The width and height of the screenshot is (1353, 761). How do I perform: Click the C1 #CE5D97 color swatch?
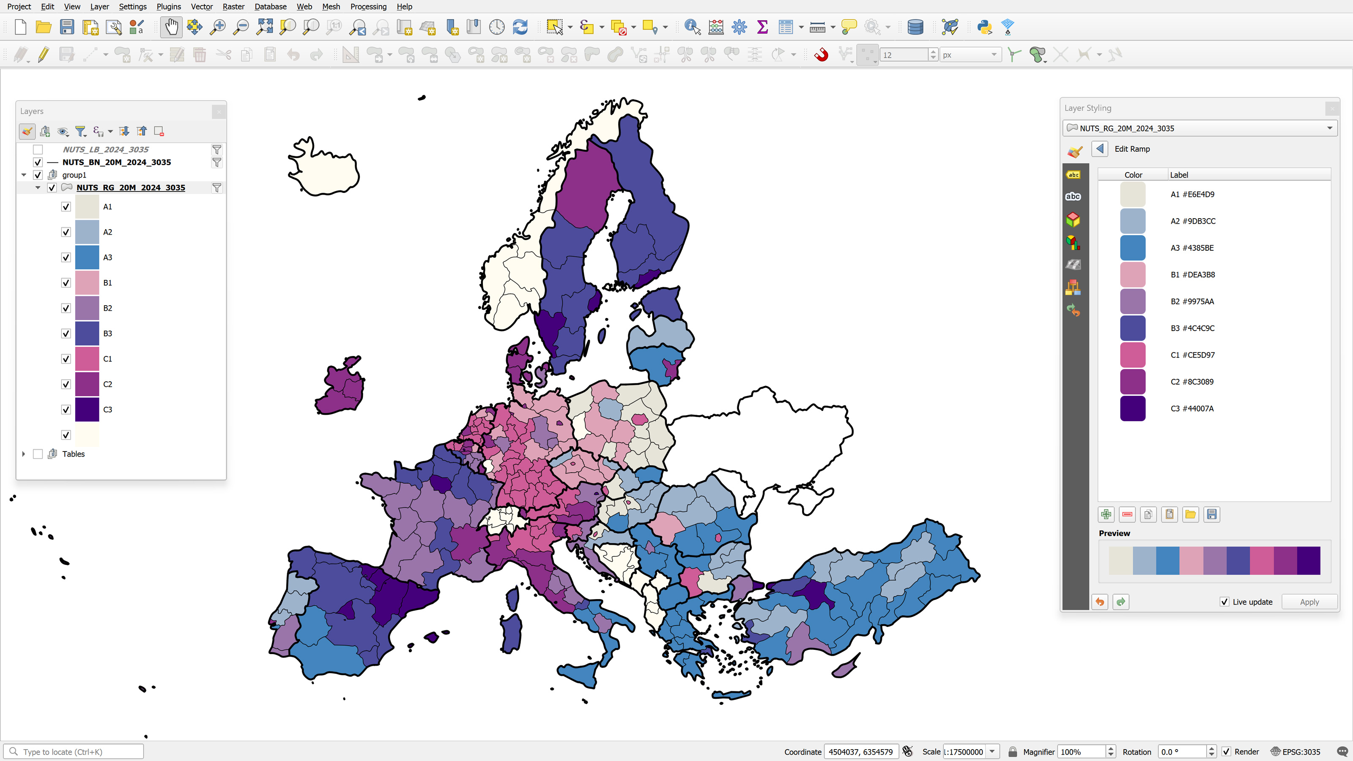tap(1133, 355)
